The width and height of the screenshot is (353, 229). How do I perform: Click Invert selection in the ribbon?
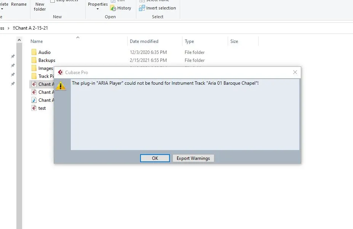pos(157,8)
